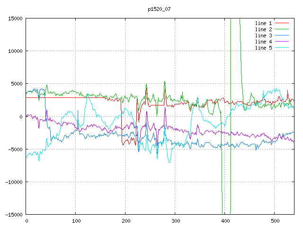The width and height of the screenshot is (303, 227).
Task: Select the purple sample beside line 4
Action: click(x=282, y=42)
